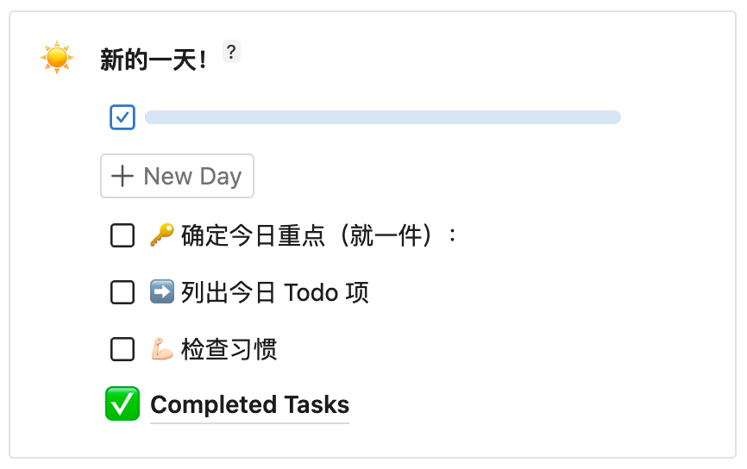Viewport: 747px width, 469px height.
Task: Check the 确定今日重点 to-do box
Action: pos(122,235)
